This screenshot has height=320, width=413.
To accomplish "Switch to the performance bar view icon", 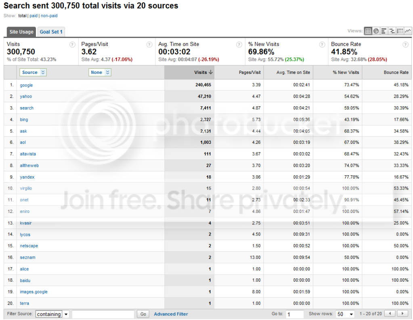I will click(384, 31).
